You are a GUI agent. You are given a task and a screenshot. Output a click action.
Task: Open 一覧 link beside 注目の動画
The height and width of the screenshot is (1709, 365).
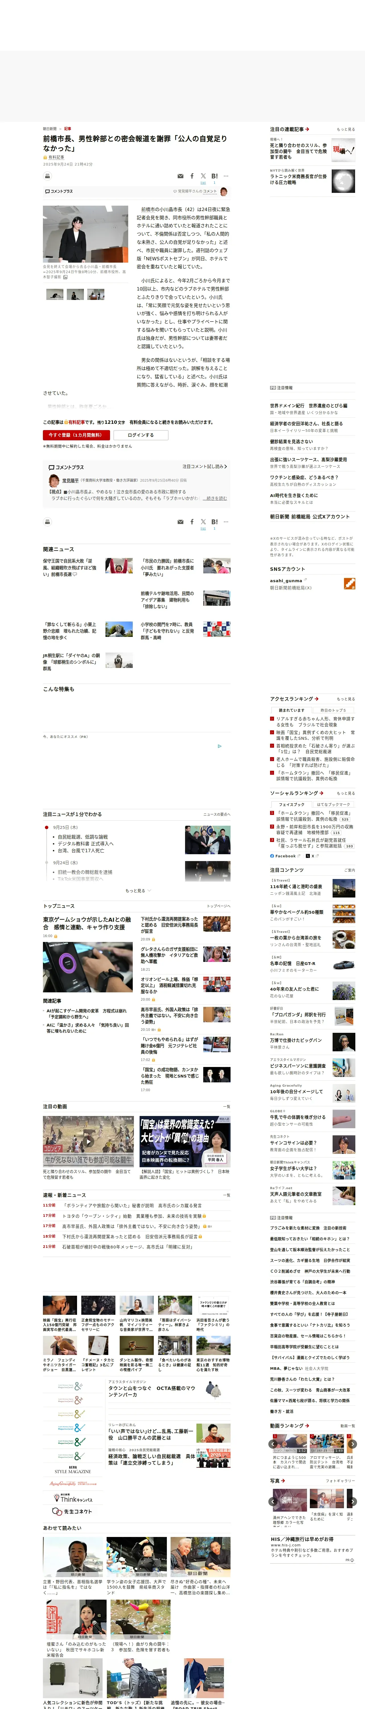click(x=227, y=1107)
